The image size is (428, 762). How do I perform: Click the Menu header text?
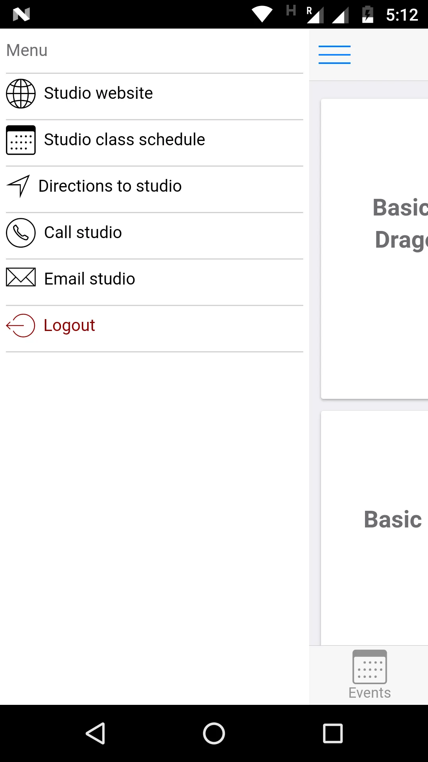[x=27, y=50]
